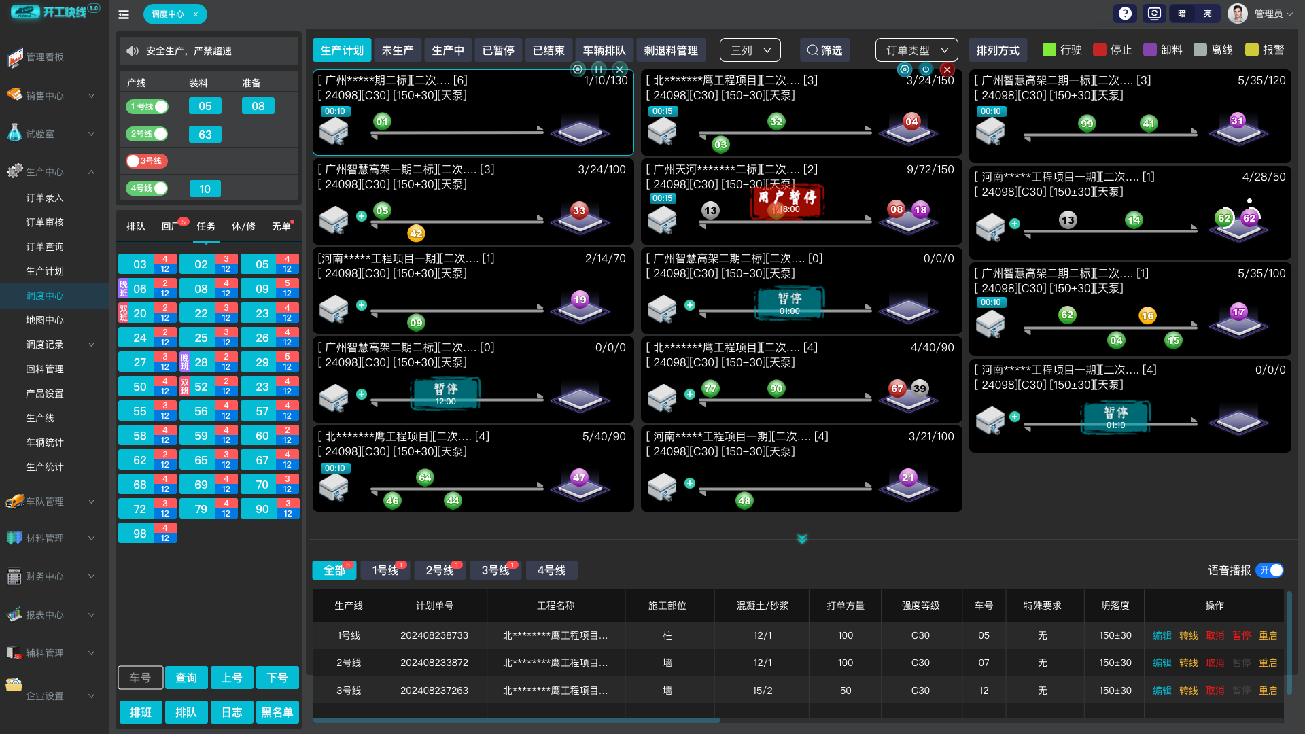
Task: Click power icon on second order card
Action: point(926,69)
